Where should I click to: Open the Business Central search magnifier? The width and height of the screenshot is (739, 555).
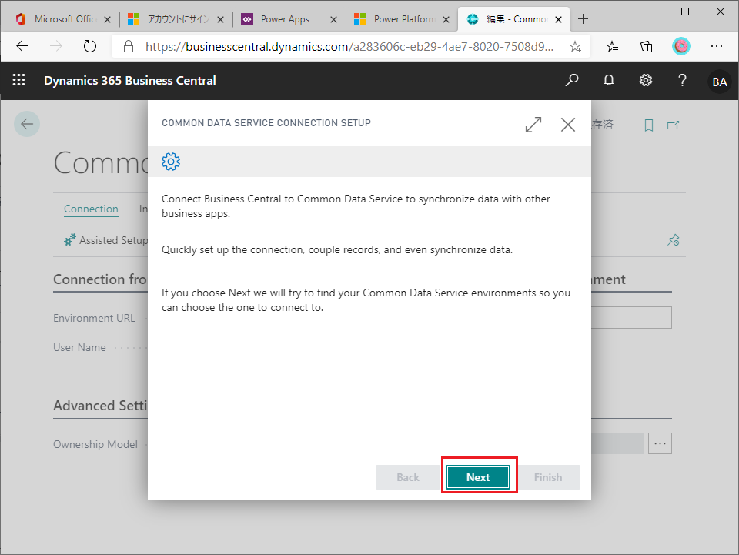[x=572, y=80]
